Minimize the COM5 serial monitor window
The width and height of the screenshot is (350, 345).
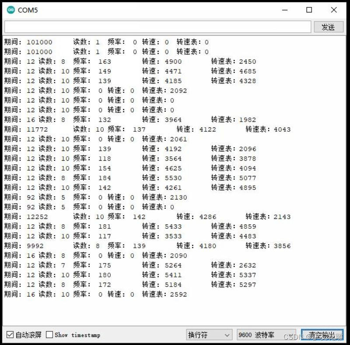[x=285, y=10]
